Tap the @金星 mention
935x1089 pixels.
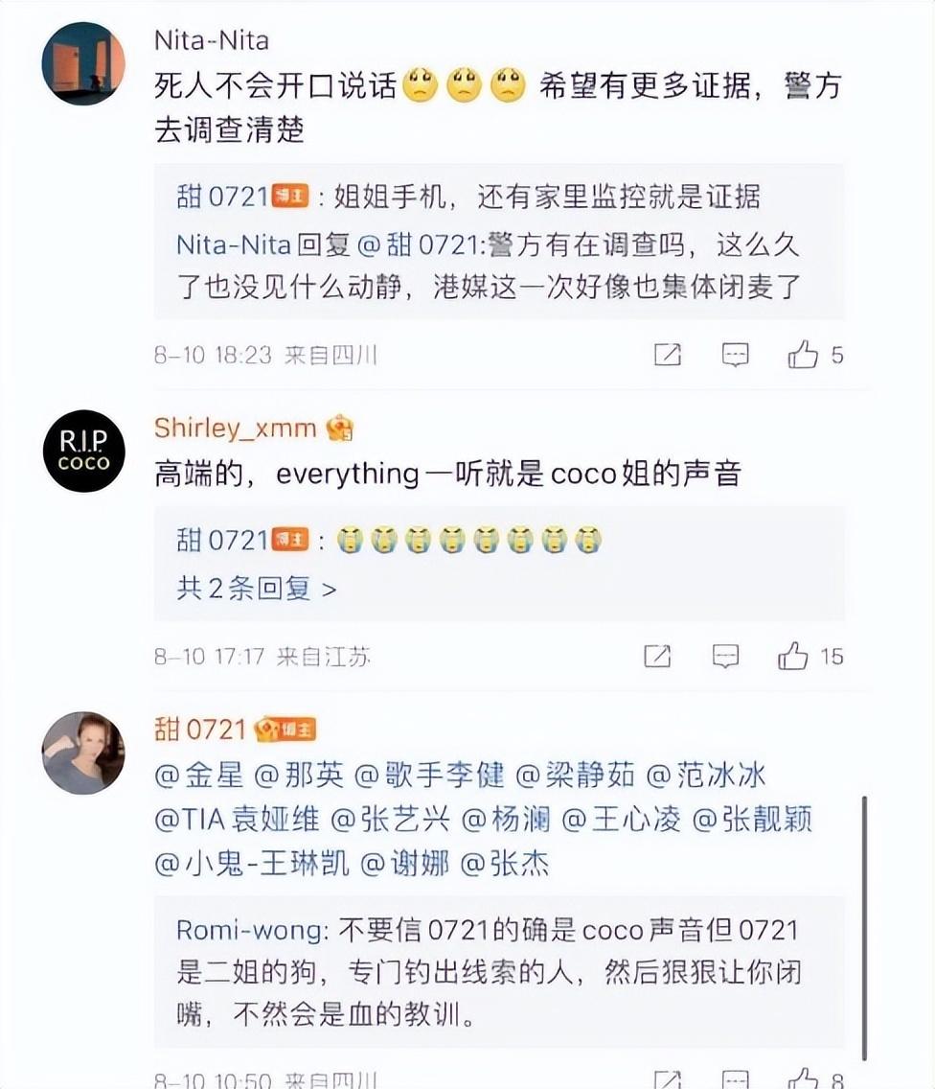(199, 776)
